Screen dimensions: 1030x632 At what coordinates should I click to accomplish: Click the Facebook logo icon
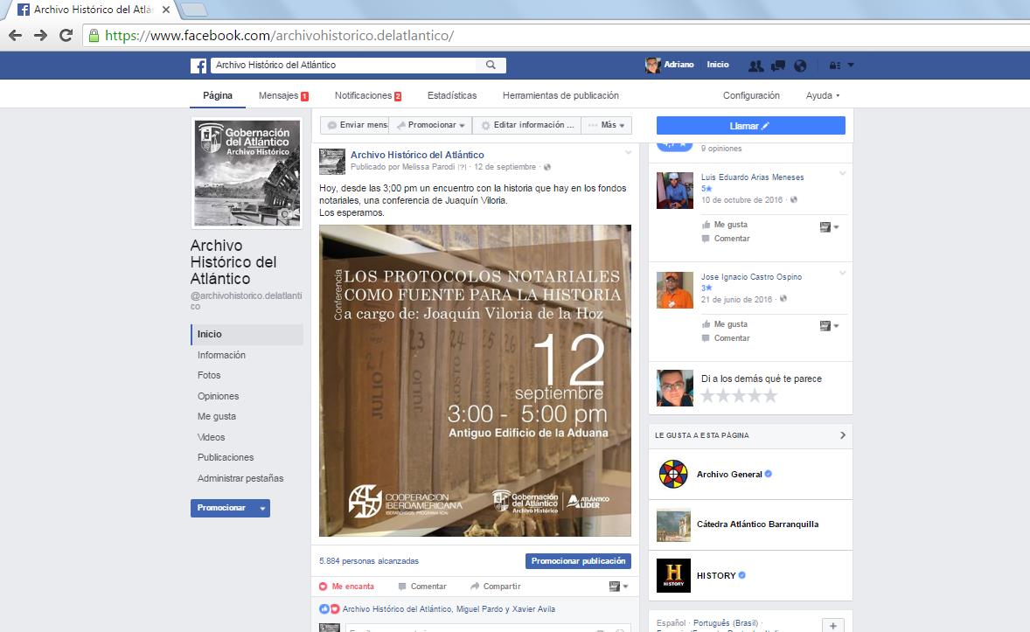click(x=199, y=66)
